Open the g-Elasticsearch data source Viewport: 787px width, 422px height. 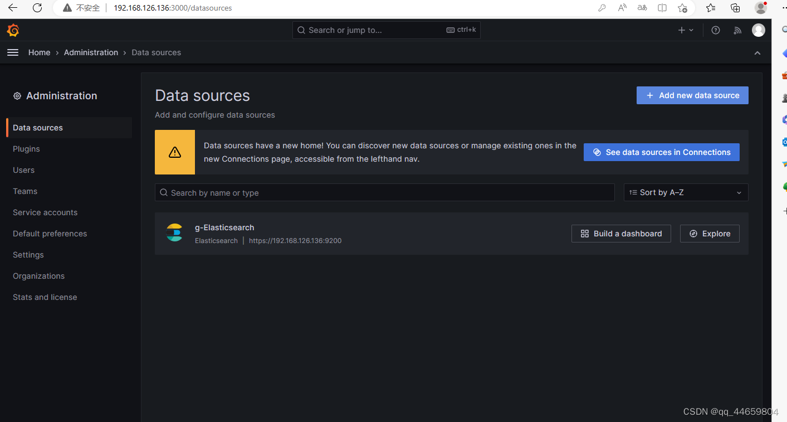tap(224, 227)
